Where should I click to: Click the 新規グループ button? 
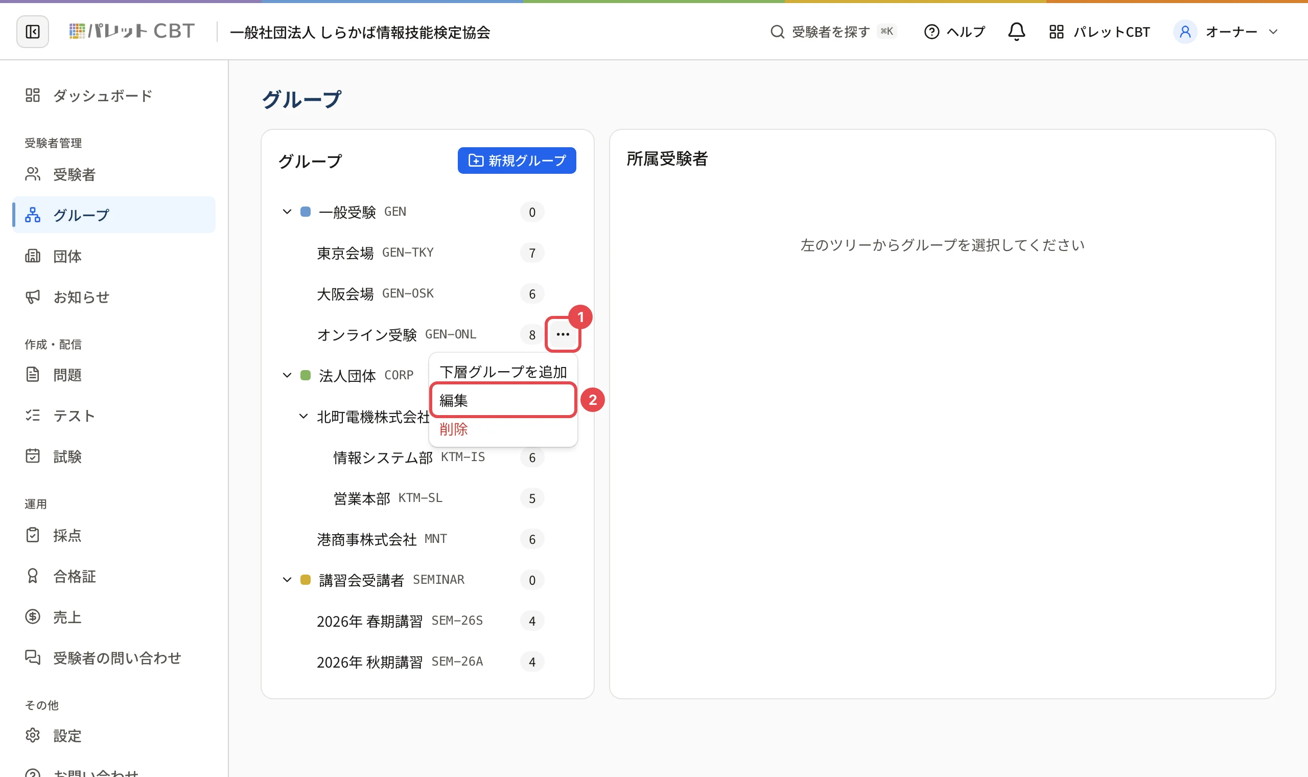[x=517, y=160]
